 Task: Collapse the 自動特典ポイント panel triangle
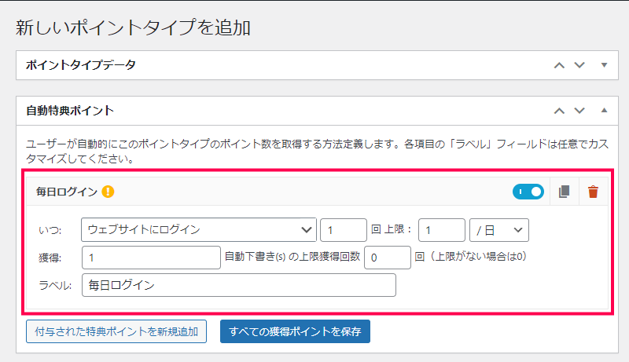tap(604, 110)
